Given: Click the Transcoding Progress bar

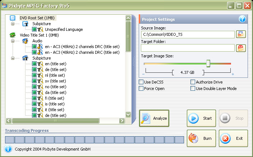Looking at the screenshot, I should (x=95, y=140).
